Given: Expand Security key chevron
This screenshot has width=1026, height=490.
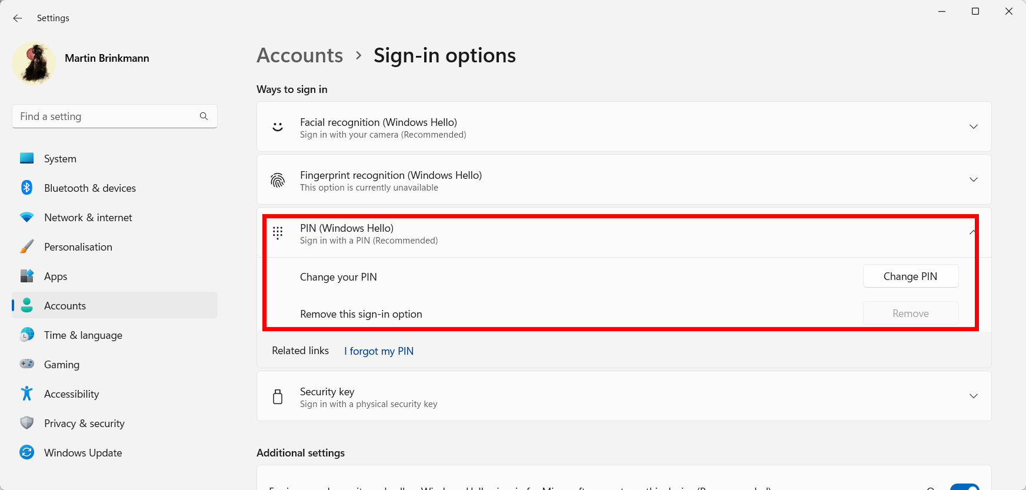Looking at the screenshot, I should click(x=974, y=396).
